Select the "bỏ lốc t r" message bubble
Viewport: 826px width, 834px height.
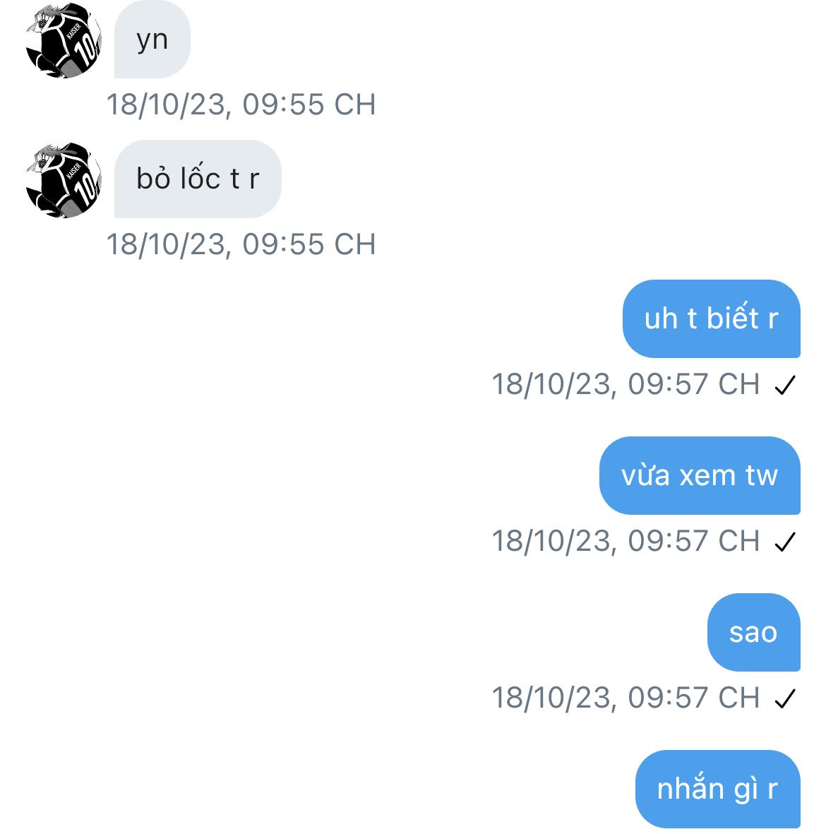(198, 179)
